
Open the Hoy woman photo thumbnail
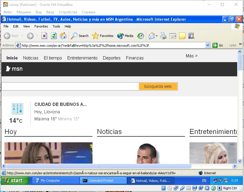48,153
